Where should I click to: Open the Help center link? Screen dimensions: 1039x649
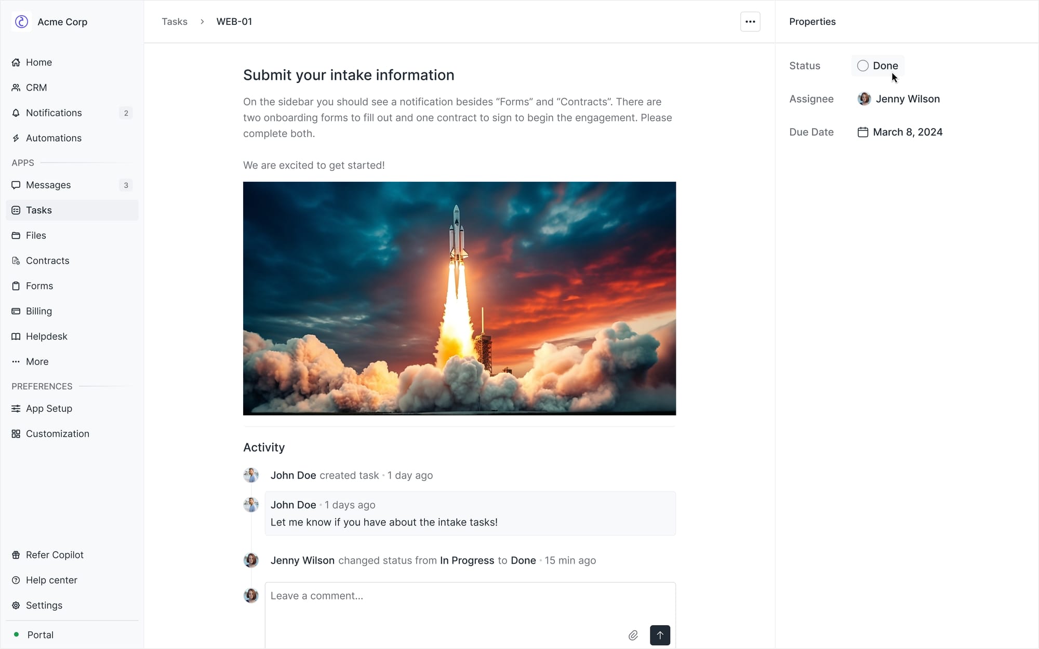[51, 580]
